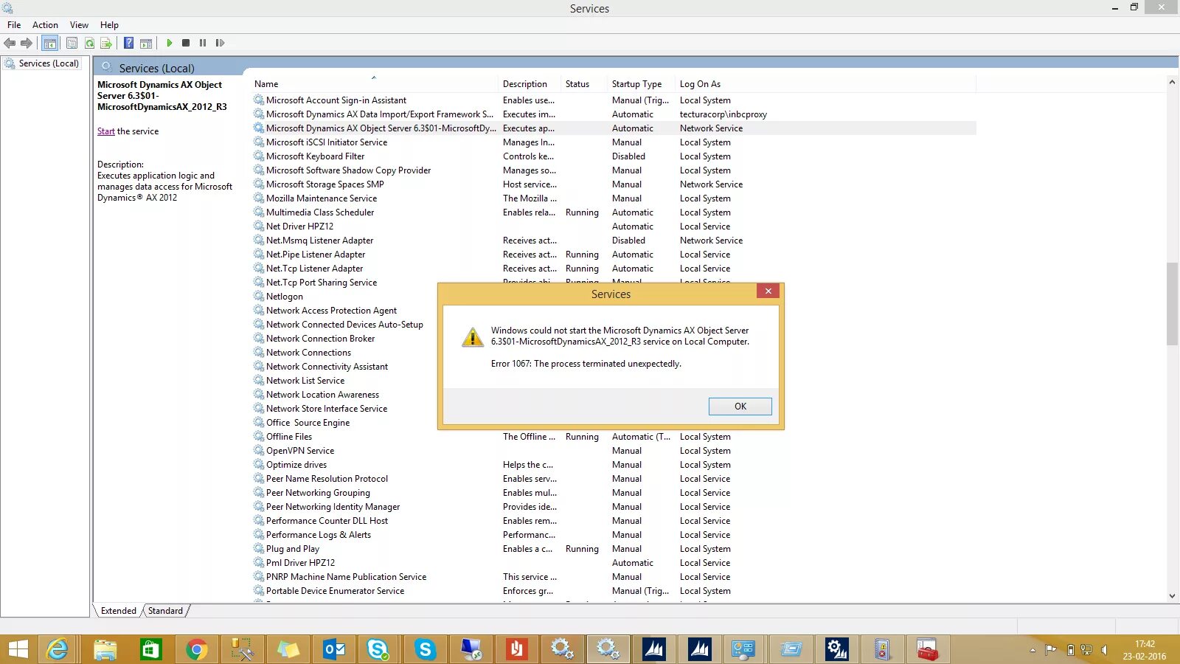Open the red toolbox app on taskbar
The width and height of the screenshot is (1180, 664).
(928, 649)
